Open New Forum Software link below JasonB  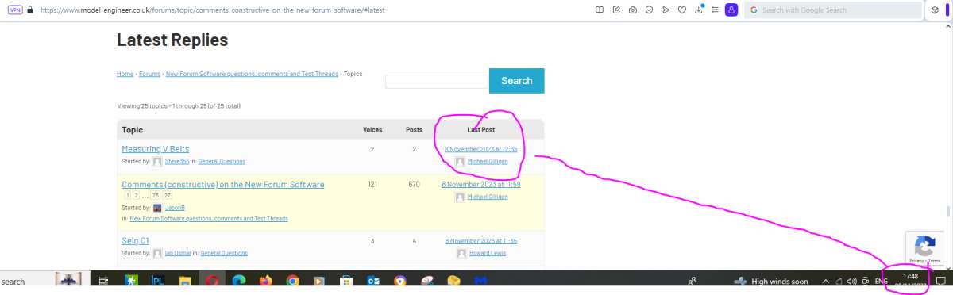point(209,218)
